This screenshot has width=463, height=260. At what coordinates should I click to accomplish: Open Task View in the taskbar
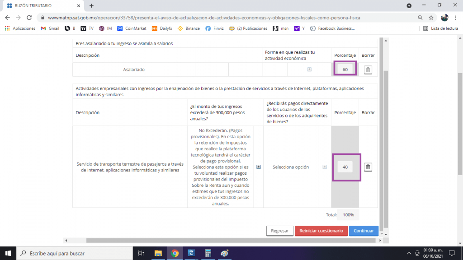[x=141, y=253]
